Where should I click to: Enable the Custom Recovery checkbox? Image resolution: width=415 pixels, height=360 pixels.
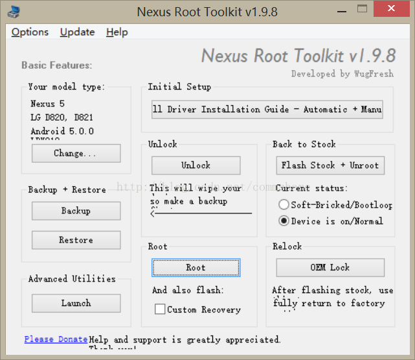coord(160,309)
